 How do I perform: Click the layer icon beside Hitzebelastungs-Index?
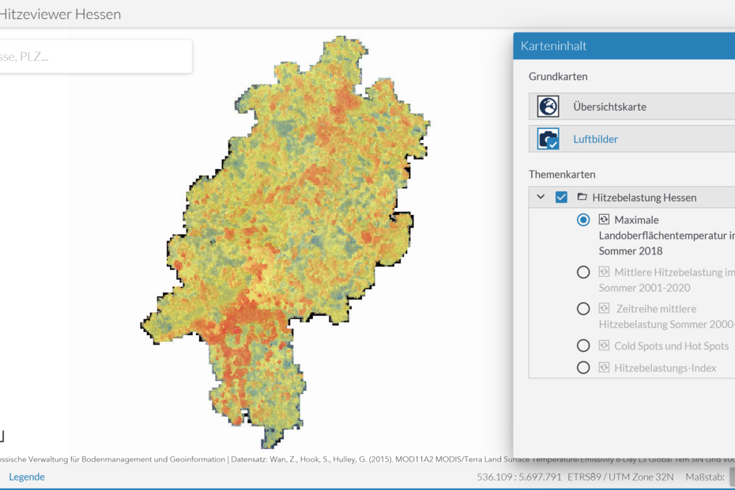[x=604, y=367]
